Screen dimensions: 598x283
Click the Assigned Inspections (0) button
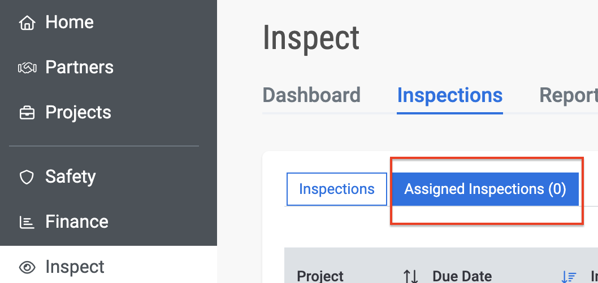tap(485, 189)
